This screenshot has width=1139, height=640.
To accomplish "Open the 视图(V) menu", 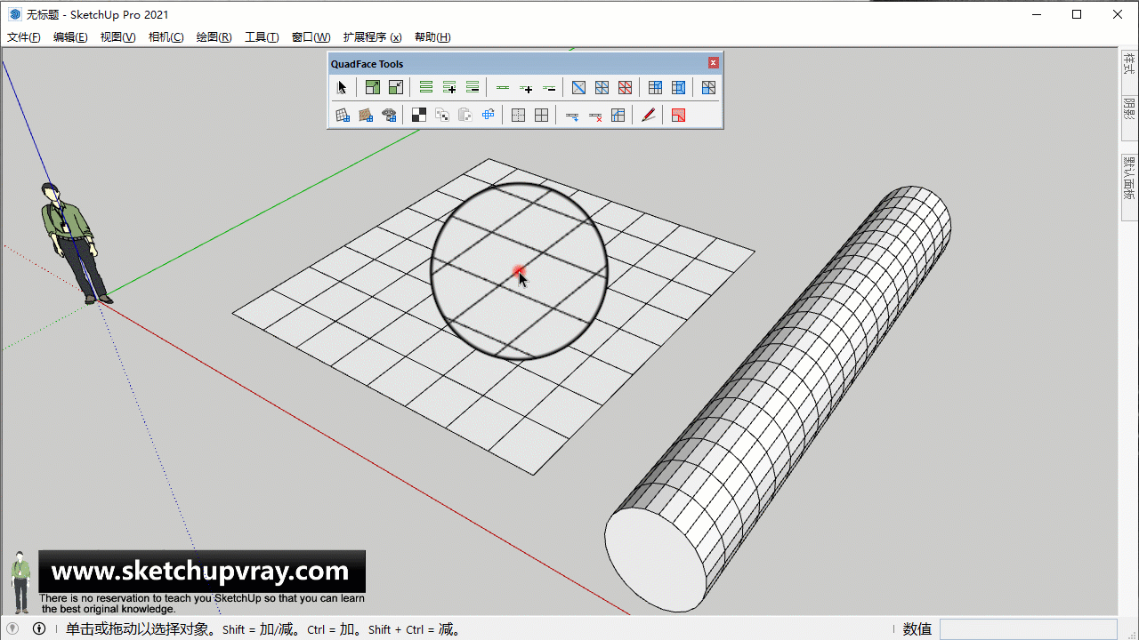I will pos(118,37).
